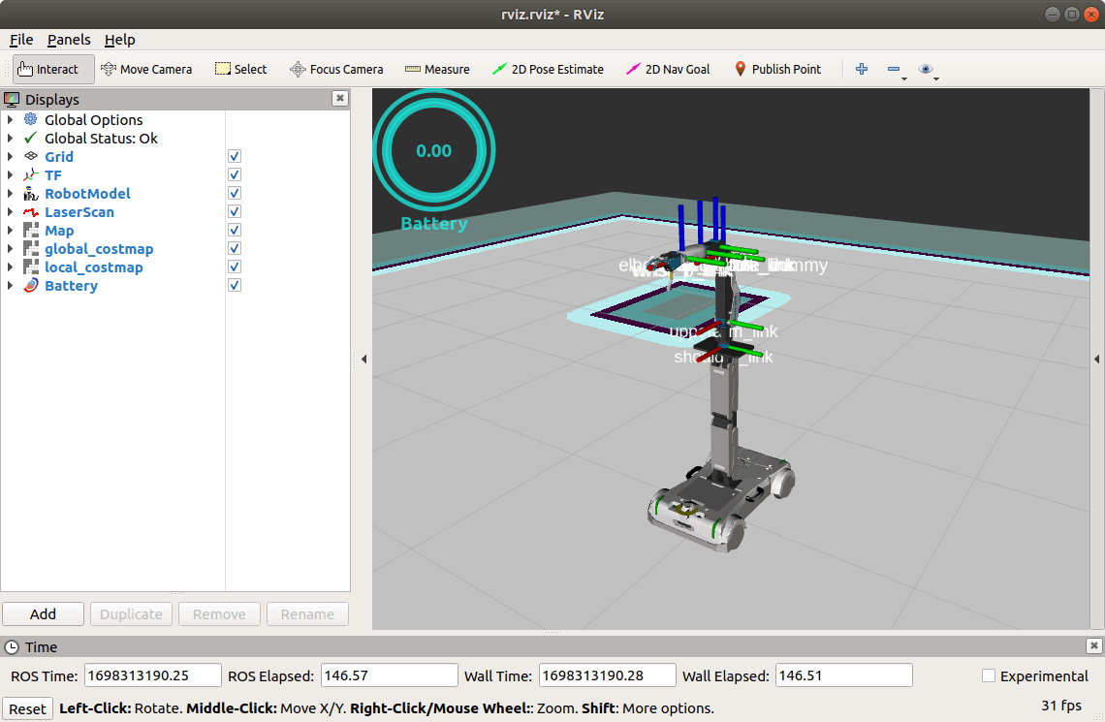Disable the RobotModel display checkbox
Screen dimensions: 1105x722
coord(235,194)
